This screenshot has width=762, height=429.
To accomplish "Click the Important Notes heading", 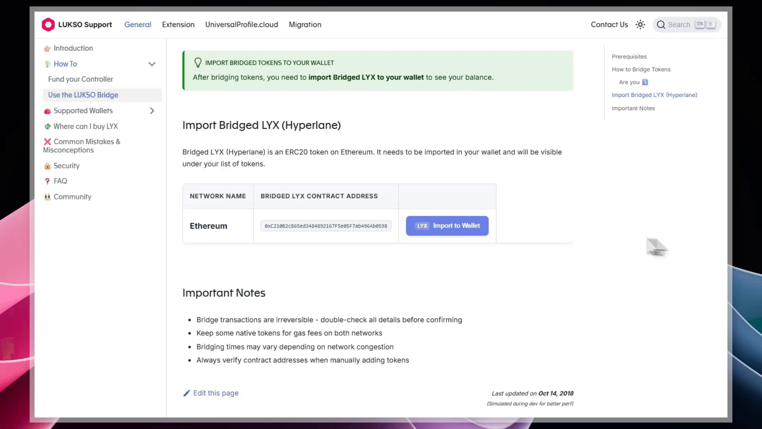I will 224,293.
